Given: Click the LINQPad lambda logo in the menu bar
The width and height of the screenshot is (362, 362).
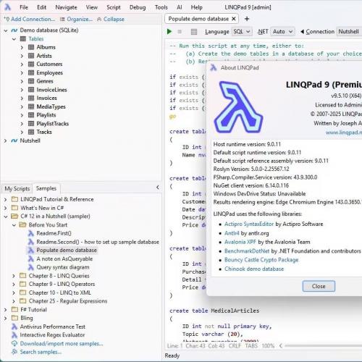Looking at the screenshot, I should [7, 7].
